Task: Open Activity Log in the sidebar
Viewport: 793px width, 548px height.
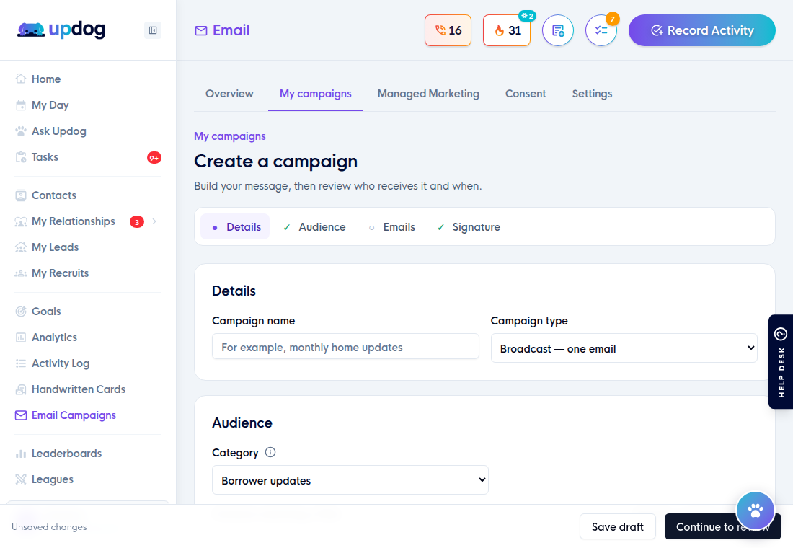Action: tap(60, 363)
